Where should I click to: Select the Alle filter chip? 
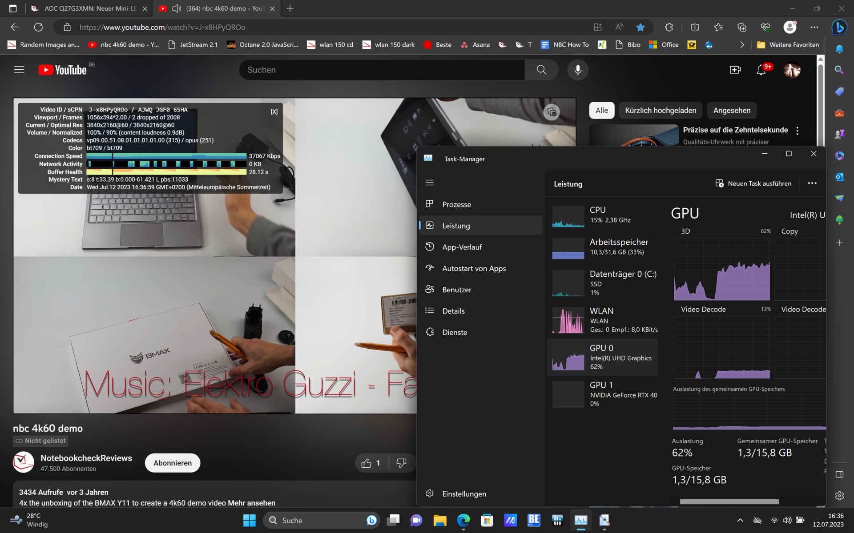[602, 111]
